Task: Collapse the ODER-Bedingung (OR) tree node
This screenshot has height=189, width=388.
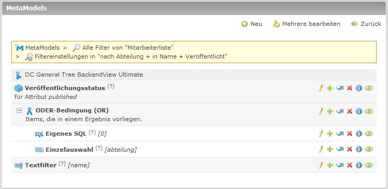Action: tap(19, 110)
